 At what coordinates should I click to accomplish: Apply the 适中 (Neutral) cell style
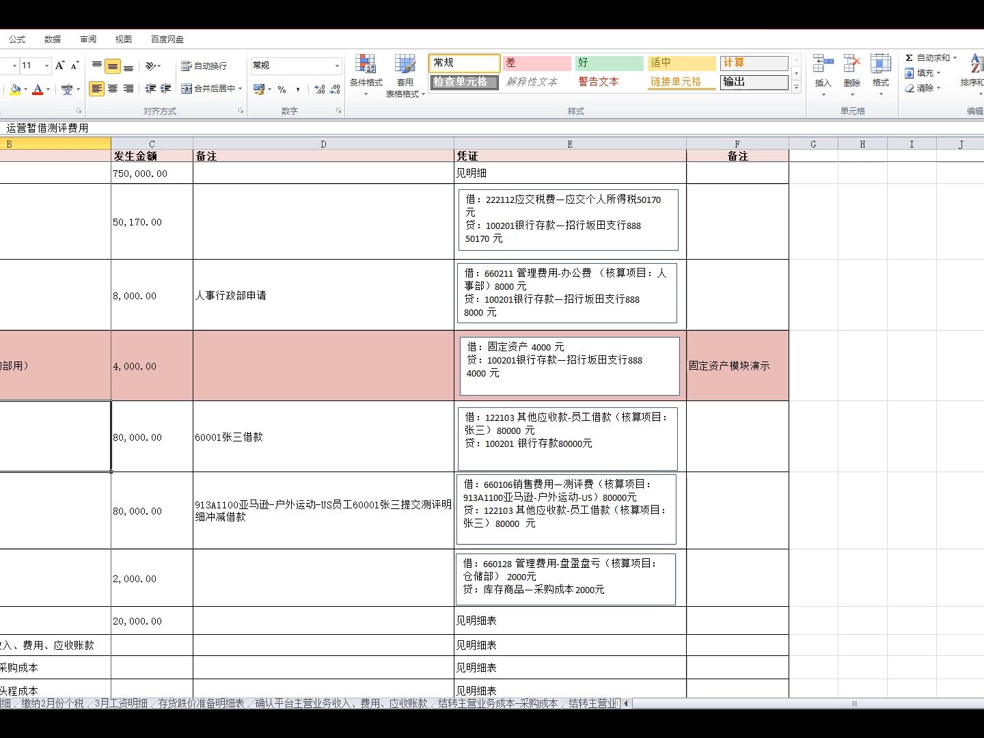pyautogui.click(x=682, y=63)
